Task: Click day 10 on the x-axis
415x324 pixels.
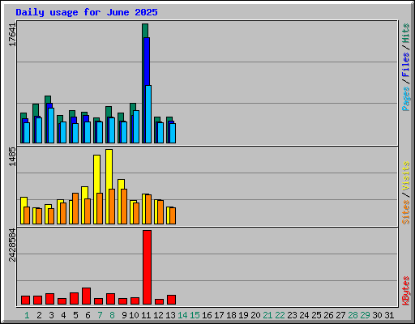Action: point(134,315)
